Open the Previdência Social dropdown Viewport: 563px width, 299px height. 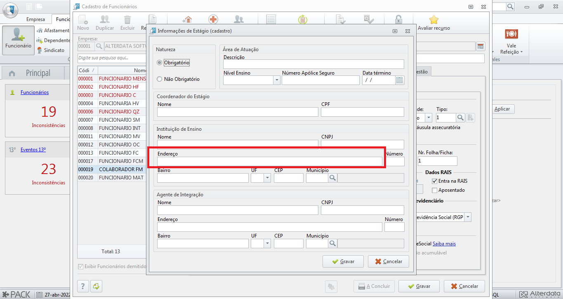click(468, 217)
